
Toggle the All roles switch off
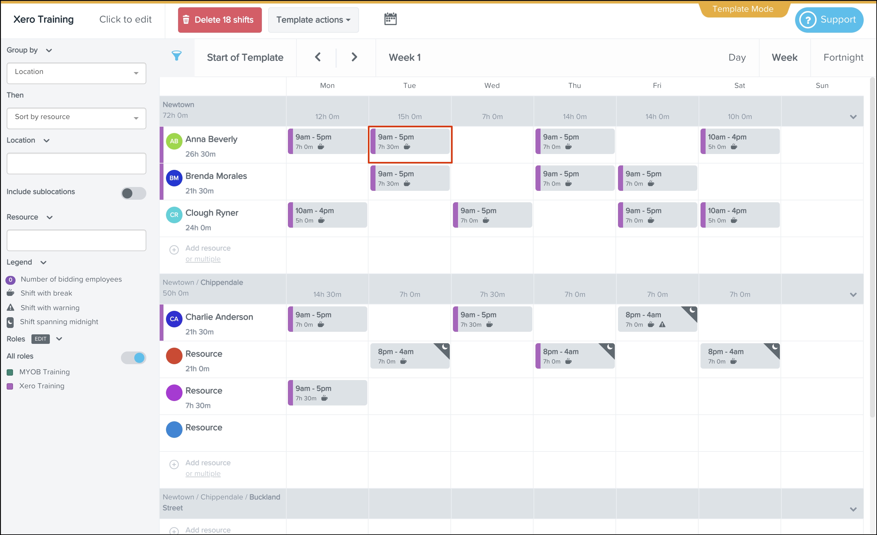[x=134, y=358]
